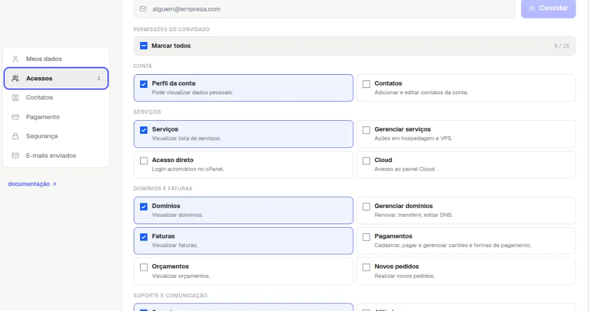Click text 'Visualizar lista de serviços.'
This screenshot has height=311, width=590.
click(187, 139)
